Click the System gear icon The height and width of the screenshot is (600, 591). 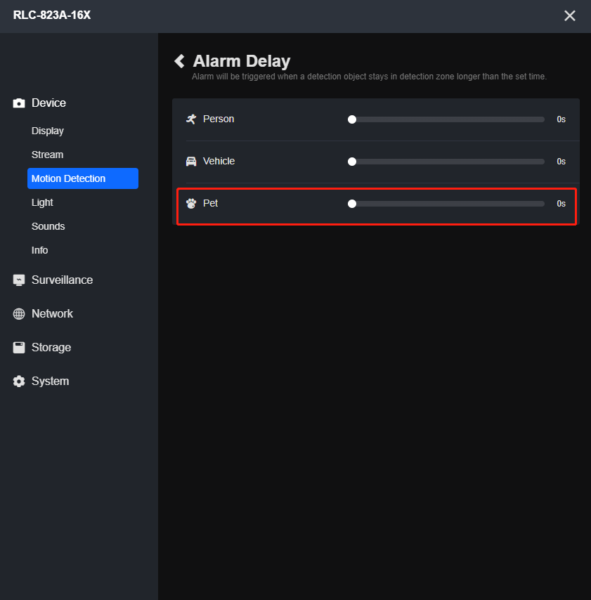pos(19,381)
